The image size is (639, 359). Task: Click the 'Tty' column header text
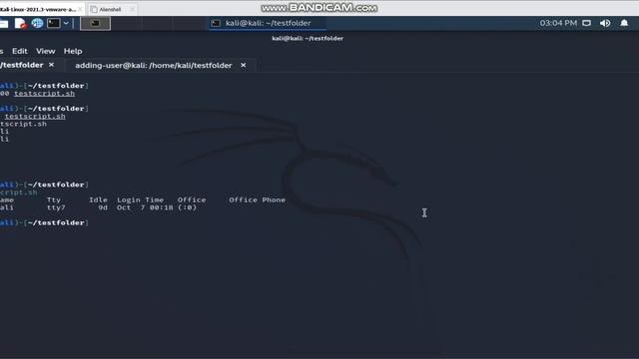coord(53,199)
